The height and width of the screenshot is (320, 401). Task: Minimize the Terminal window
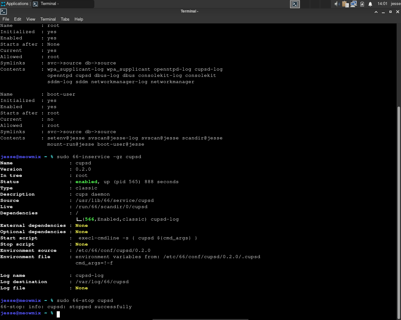coord(383,12)
